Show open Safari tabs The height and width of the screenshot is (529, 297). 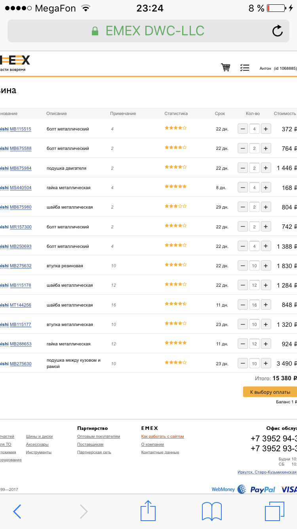[274, 511]
